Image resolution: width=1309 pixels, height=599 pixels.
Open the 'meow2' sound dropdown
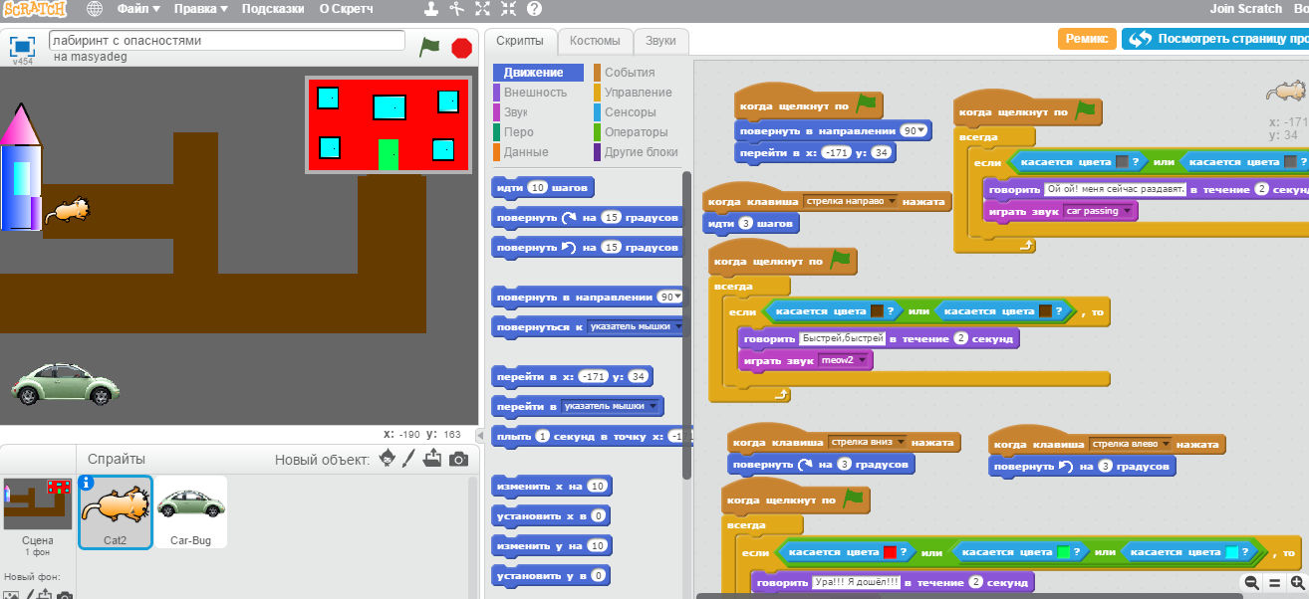point(864,360)
